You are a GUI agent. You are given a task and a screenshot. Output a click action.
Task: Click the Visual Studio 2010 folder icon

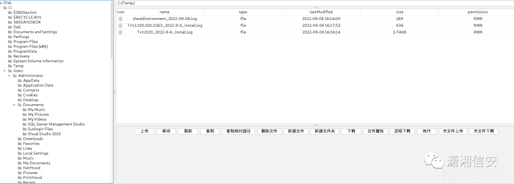click(25, 134)
